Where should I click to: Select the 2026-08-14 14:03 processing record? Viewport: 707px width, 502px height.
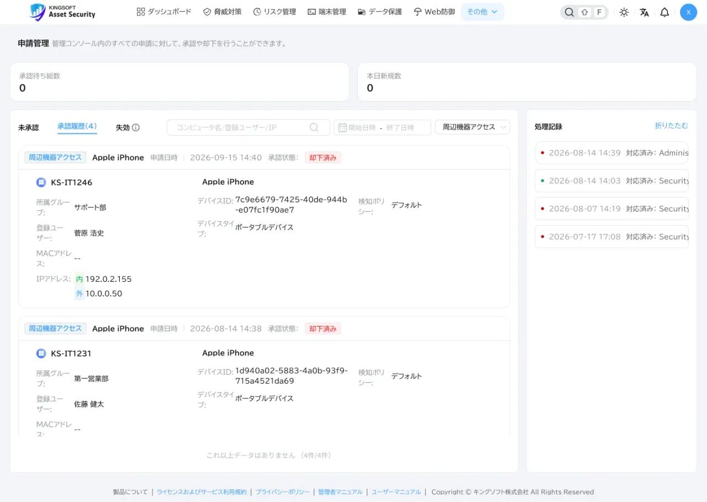point(612,180)
